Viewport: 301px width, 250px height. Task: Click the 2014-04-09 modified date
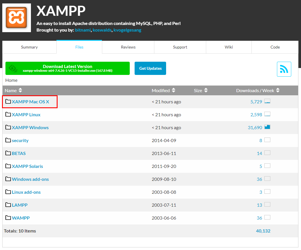tap(164, 140)
